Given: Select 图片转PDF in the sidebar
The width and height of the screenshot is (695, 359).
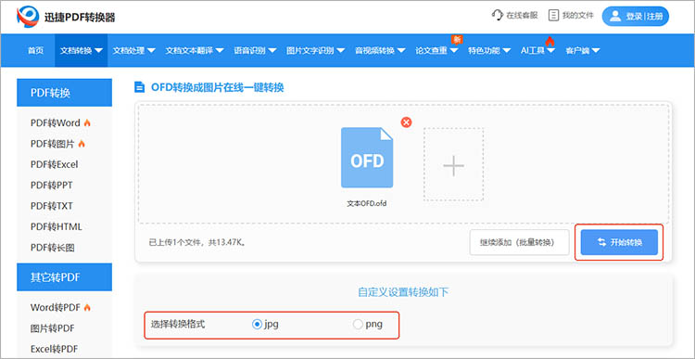Looking at the screenshot, I should click(52, 328).
